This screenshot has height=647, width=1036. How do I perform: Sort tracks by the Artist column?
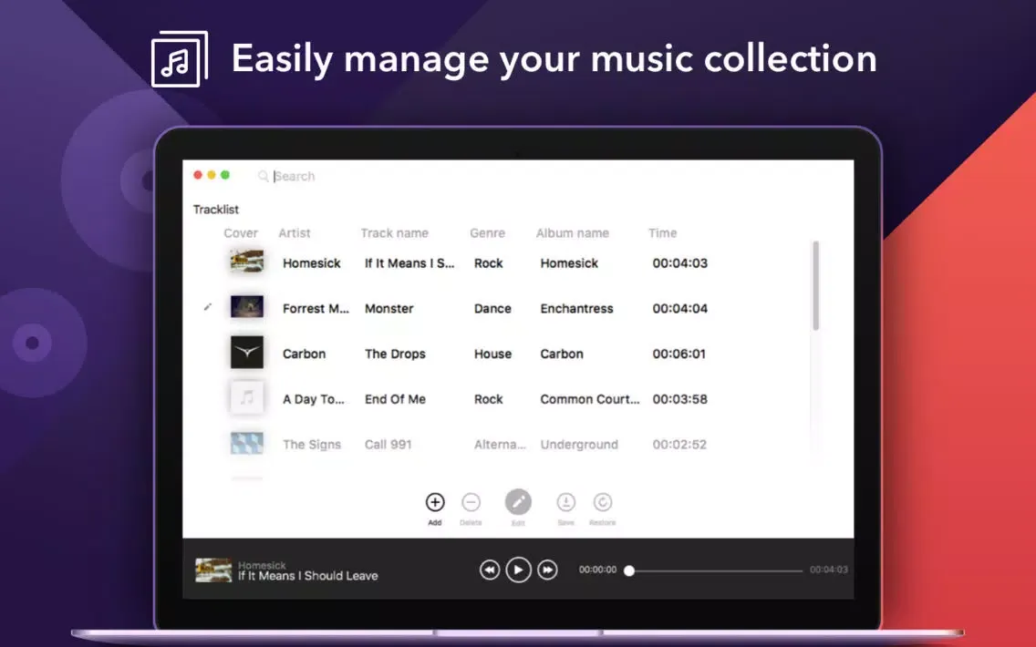click(294, 233)
